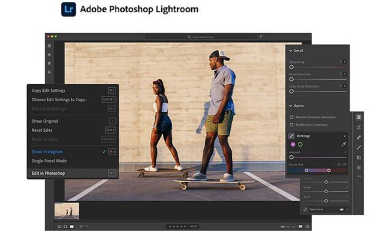This screenshot has width=387, height=233.
Task: Click the Noise Reduction slider handle
Action: coord(292,79)
